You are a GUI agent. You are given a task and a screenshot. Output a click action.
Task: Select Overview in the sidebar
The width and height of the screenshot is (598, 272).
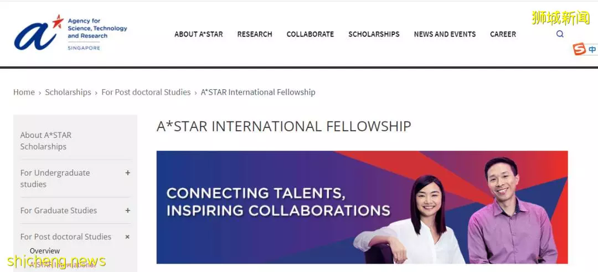[x=45, y=250]
